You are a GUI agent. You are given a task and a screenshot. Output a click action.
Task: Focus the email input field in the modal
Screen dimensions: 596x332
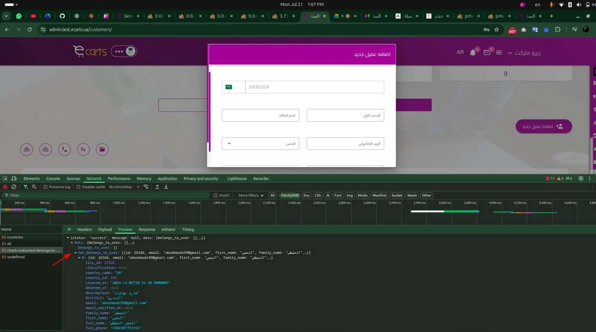coord(345,144)
